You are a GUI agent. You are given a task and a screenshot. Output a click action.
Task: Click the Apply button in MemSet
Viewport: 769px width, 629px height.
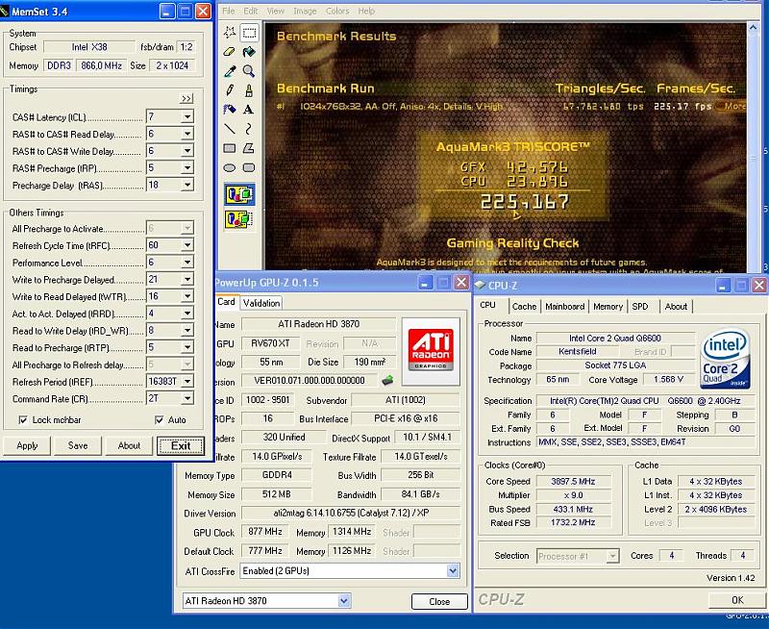click(28, 445)
